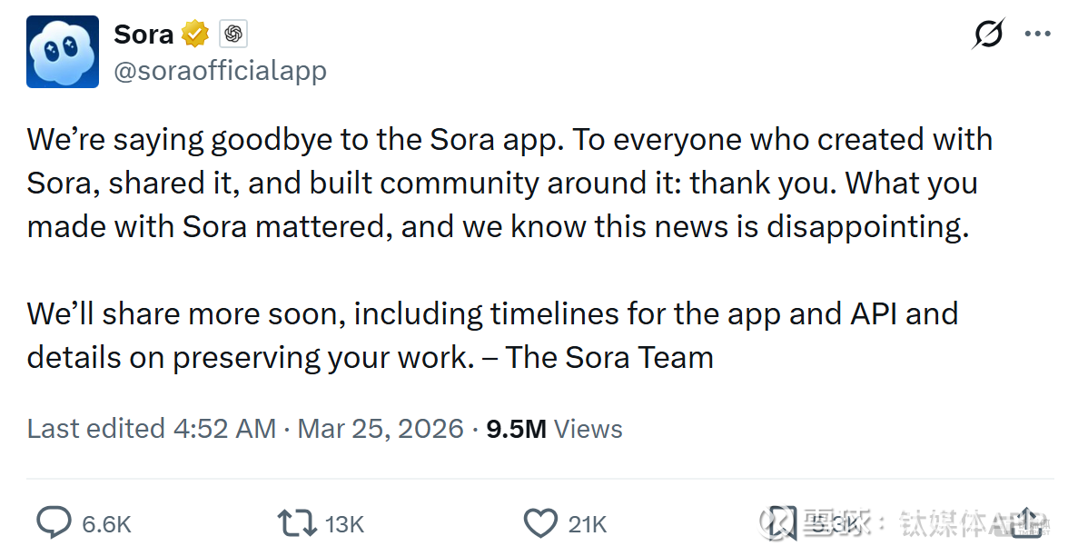Click the "The Sora Team" signature line
Image resolution: width=1078 pixels, height=556 pixels.
(609, 357)
